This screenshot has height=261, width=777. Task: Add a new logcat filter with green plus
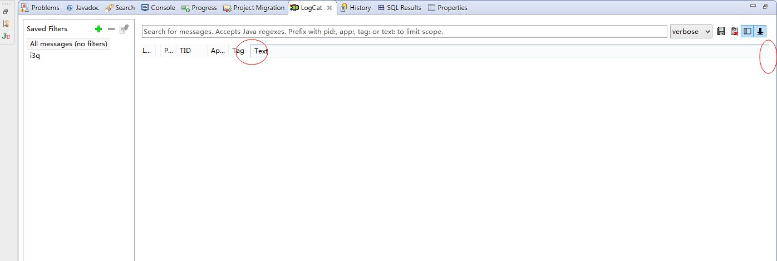99,29
